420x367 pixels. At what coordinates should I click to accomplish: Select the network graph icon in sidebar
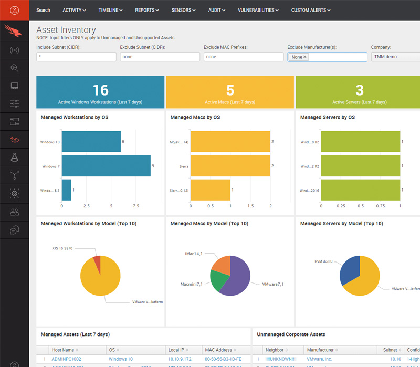(x=14, y=175)
